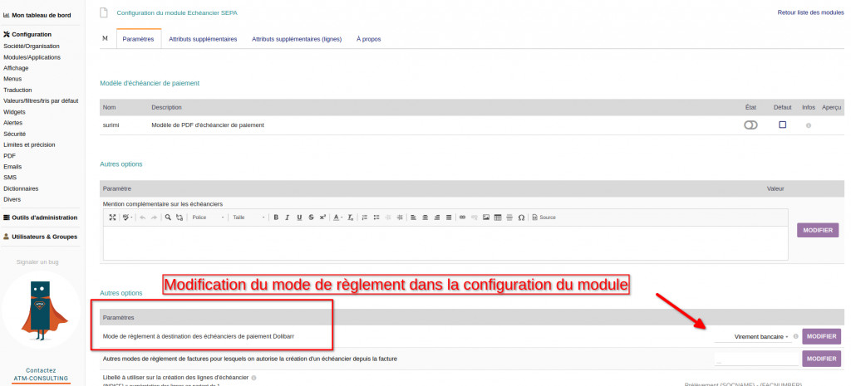Screen dimensions: 851x386
Task: Justify the text
Action: click(449, 217)
